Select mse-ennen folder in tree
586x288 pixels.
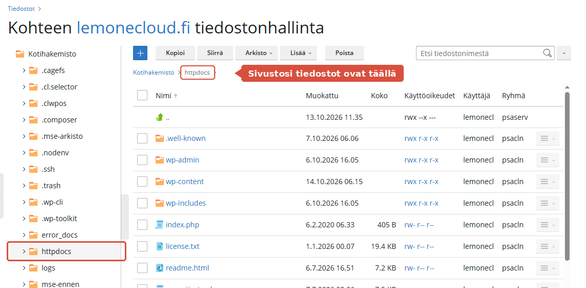[x=61, y=284]
